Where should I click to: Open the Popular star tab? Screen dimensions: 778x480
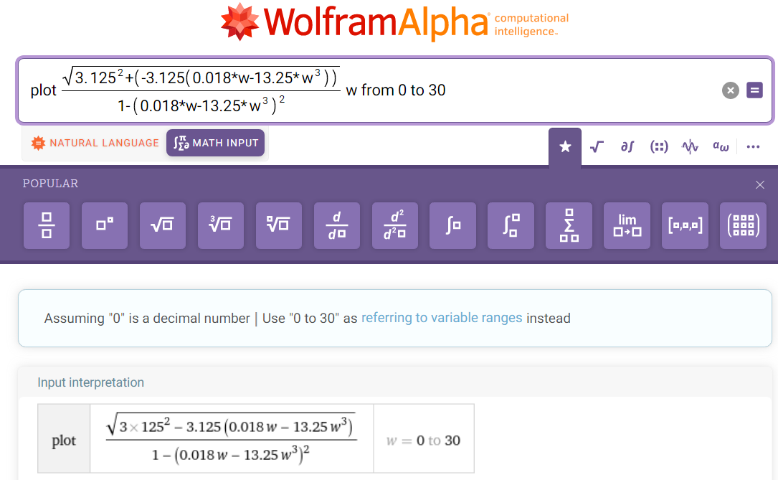565,147
